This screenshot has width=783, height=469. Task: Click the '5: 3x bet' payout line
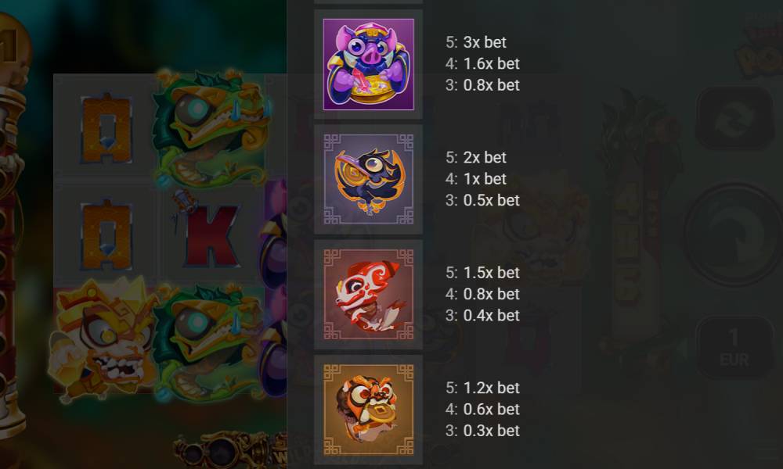coord(476,42)
